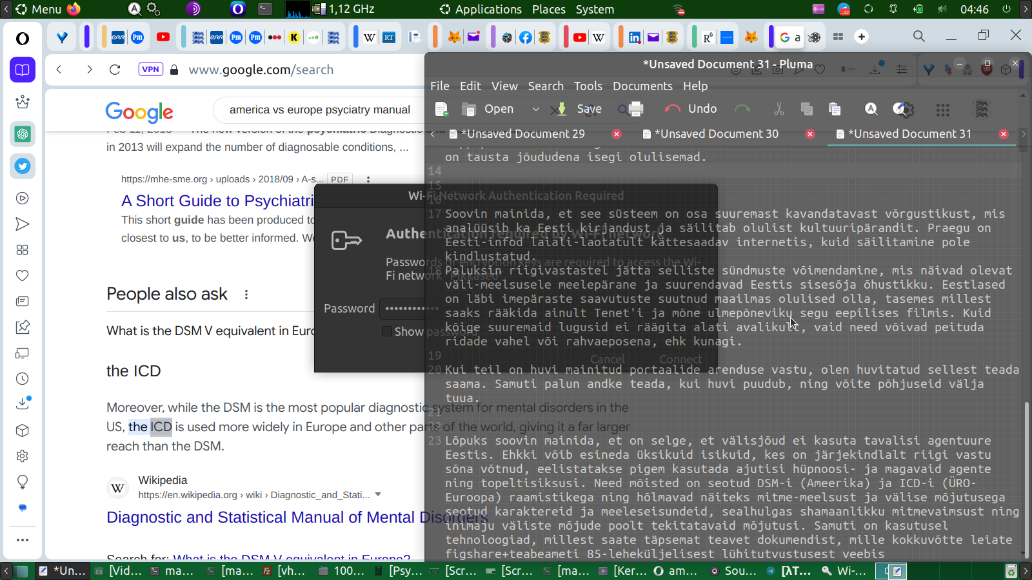Open Downloads icon in Opera sidebar
Screen dimensions: 1032x580
23,404
